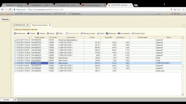Click the Информация info icon in toolbar
Viewport: 186px width, 104px height.
point(15,34)
